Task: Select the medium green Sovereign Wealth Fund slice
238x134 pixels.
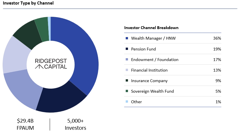Action: (42, 26)
